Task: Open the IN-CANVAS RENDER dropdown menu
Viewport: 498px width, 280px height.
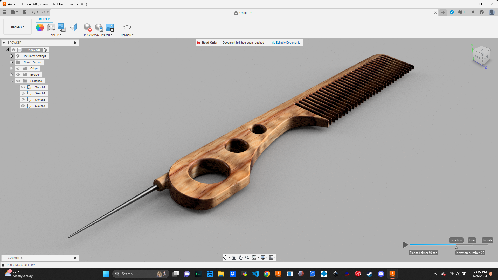Action: click(98, 35)
